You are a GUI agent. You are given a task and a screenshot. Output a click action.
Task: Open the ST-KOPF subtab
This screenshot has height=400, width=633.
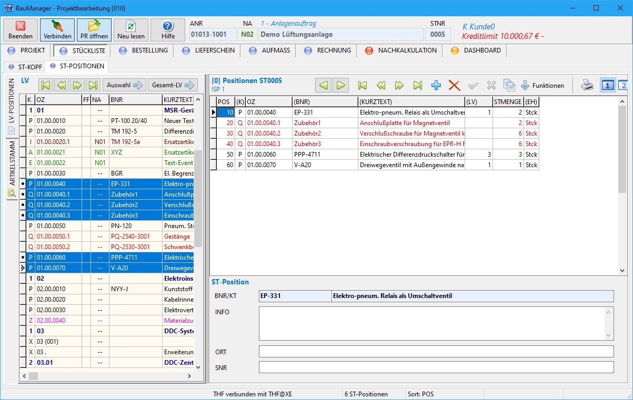[x=25, y=67]
